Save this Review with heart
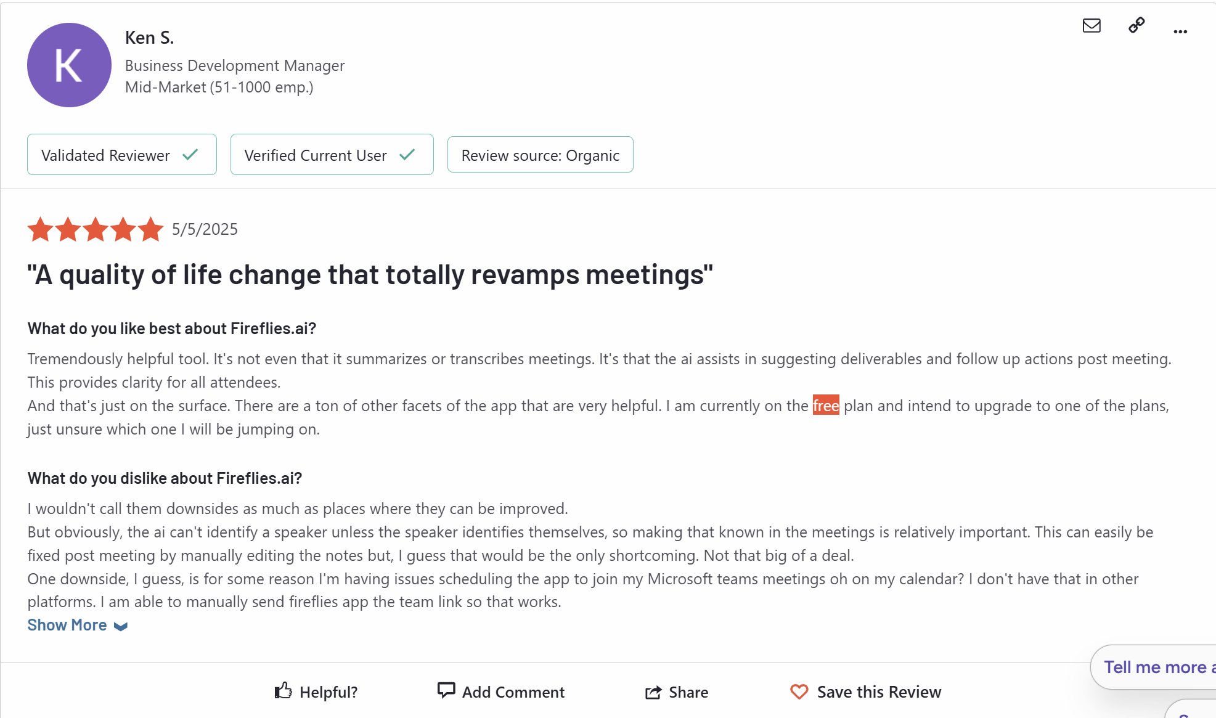Viewport: 1216px width, 718px height. coord(865,691)
